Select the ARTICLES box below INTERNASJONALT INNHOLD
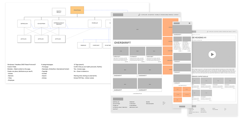246x120 pixels. (59, 39)
